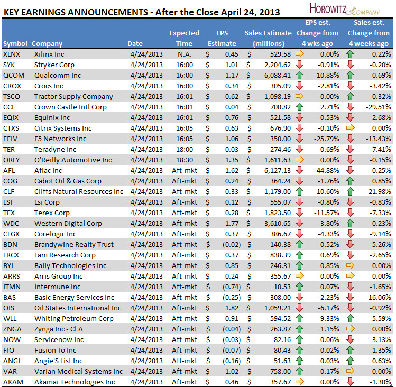Select the -29.51% sales change value
This screenshot has height=387, width=396.
379,107
